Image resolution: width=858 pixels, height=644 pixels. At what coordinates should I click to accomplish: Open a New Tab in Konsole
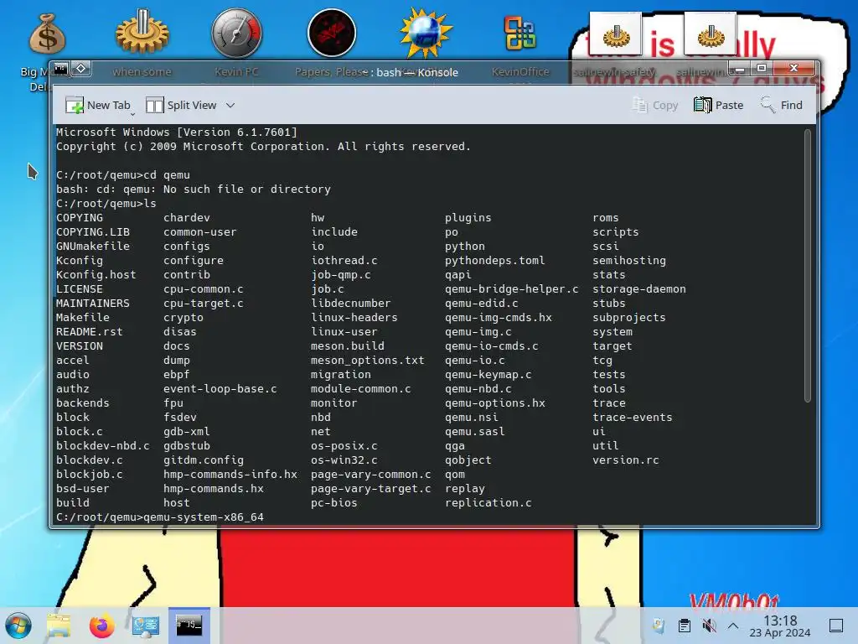(x=98, y=105)
